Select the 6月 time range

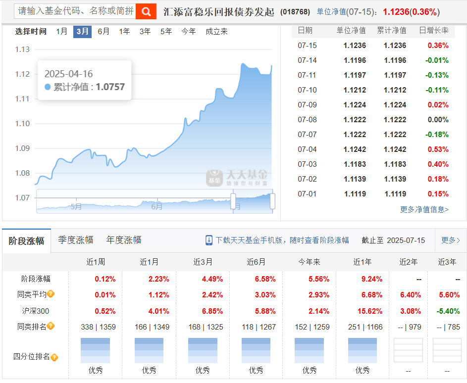(104, 31)
